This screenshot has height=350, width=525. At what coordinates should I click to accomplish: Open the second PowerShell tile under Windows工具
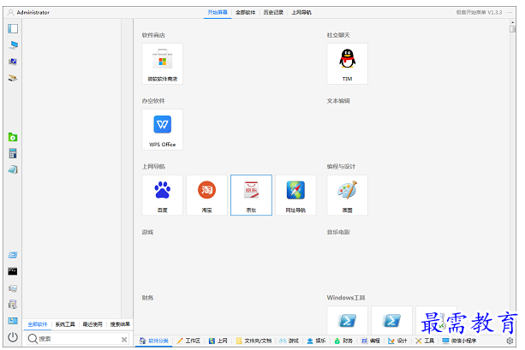[391, 320]
